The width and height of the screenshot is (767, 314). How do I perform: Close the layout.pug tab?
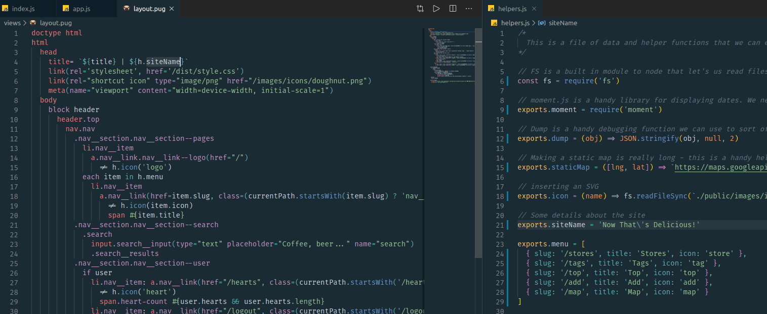pos(172,9)
